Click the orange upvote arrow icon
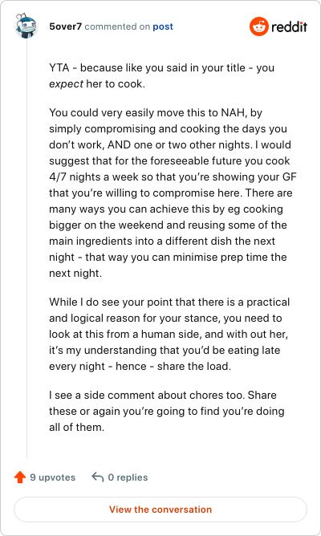321x536 pixels. pos(20,477)
